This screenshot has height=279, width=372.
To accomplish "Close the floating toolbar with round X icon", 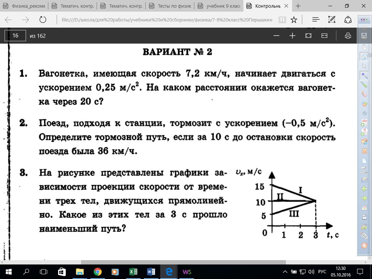I will [x=364, y=245].
